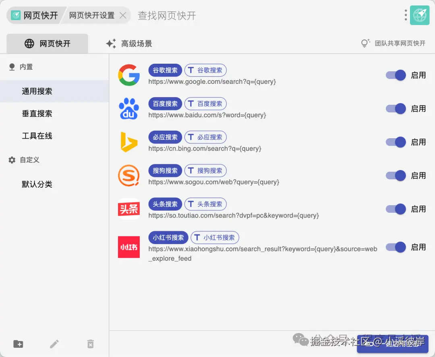This screenshot has width=435, height=357.
Task: Toggle the 小红书搜索 enable switch
Action: click(x=395, y=247)
